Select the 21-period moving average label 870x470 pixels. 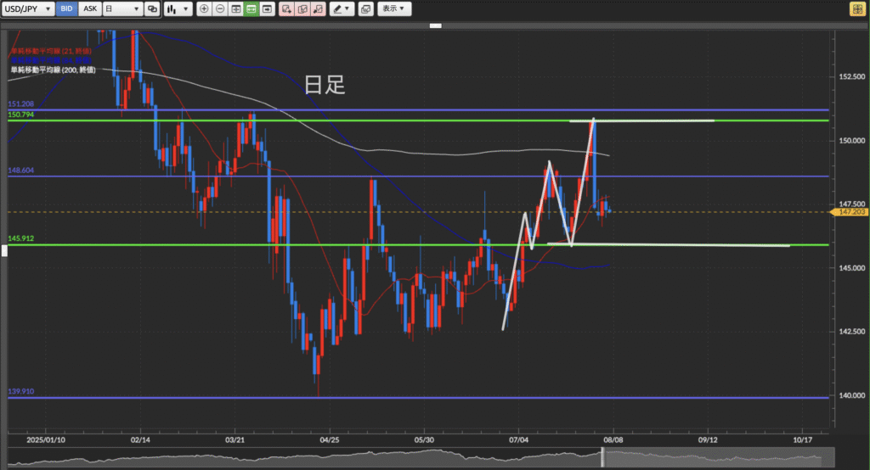coord(51,51)
